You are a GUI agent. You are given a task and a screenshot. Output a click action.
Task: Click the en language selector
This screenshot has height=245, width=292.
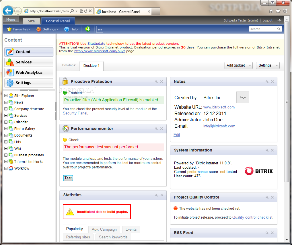point(100,29)
